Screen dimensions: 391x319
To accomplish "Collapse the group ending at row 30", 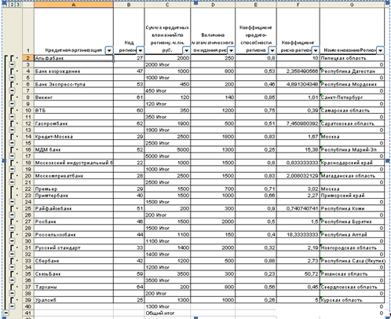I will [12, 241].
